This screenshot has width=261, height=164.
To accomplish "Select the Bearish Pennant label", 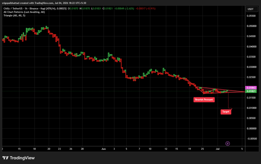I will pyautogui.click(x=204, y=100).
